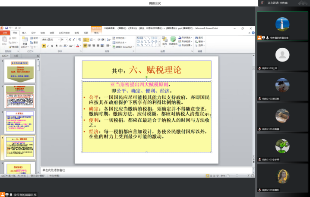Click the zoom in plus button
310x197 pixels.
point(249,175)
